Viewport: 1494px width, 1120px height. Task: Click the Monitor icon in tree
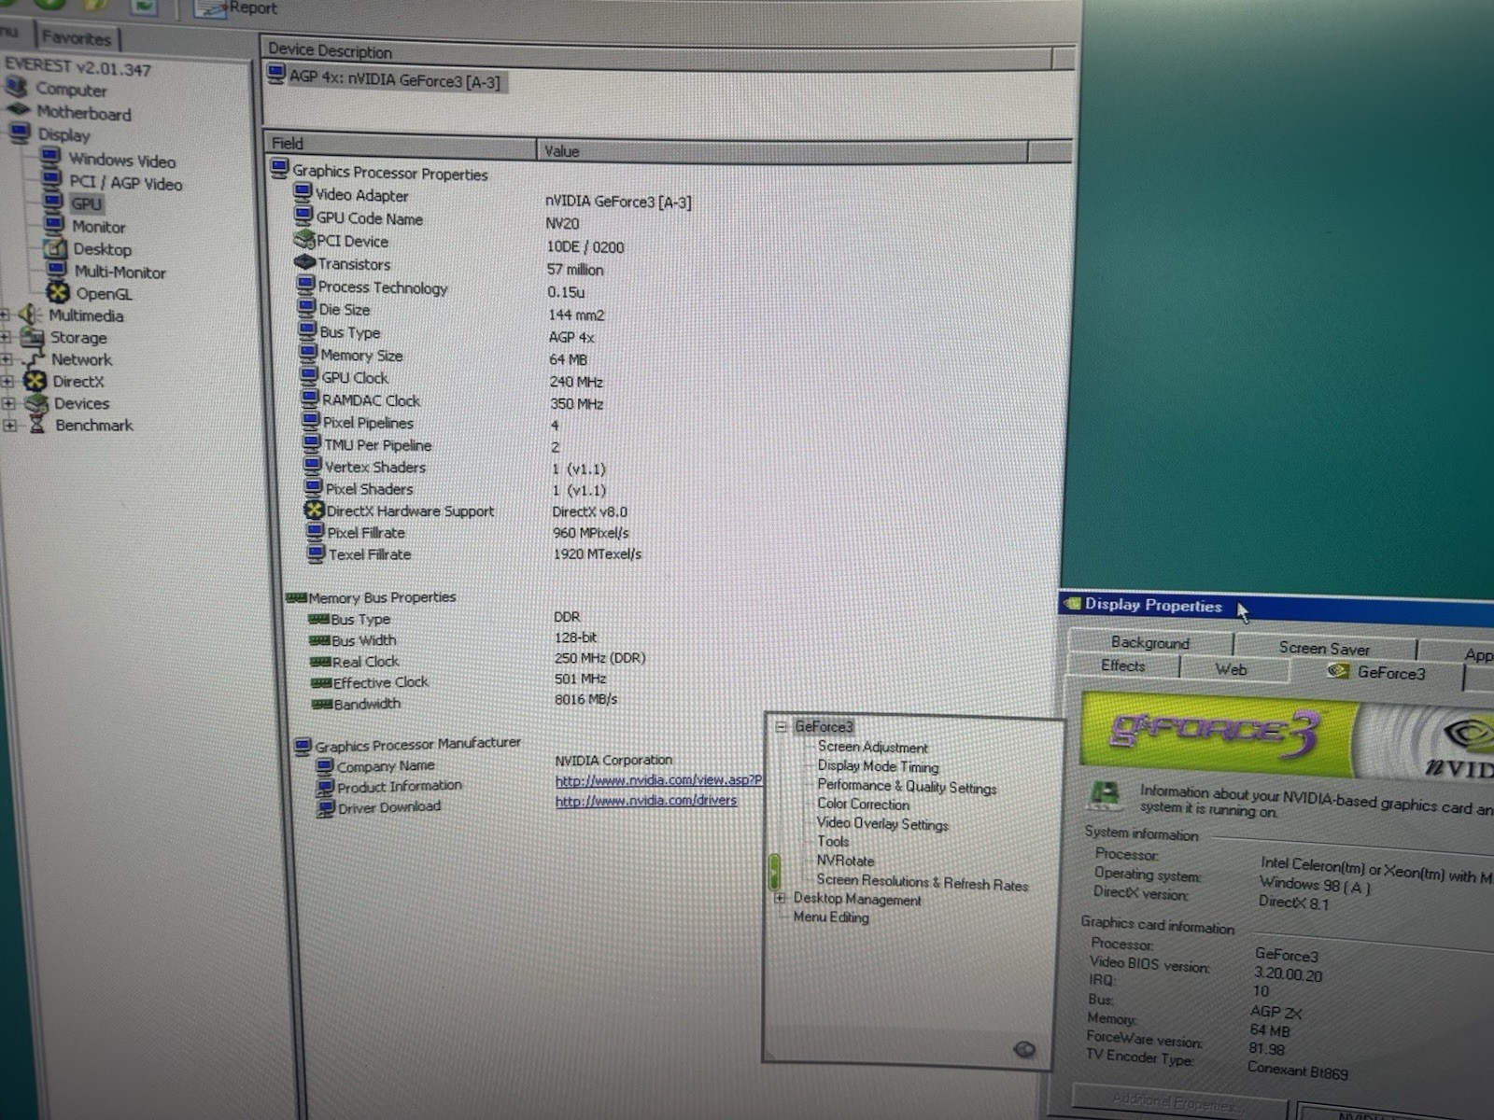(x=55, y=224)
